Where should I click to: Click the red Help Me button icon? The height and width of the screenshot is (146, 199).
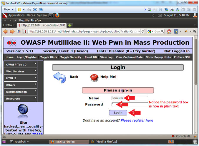pos(94,78)
